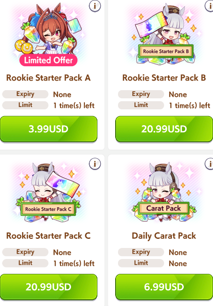Open info for Rookie Starter Pack C

[95, 164]
